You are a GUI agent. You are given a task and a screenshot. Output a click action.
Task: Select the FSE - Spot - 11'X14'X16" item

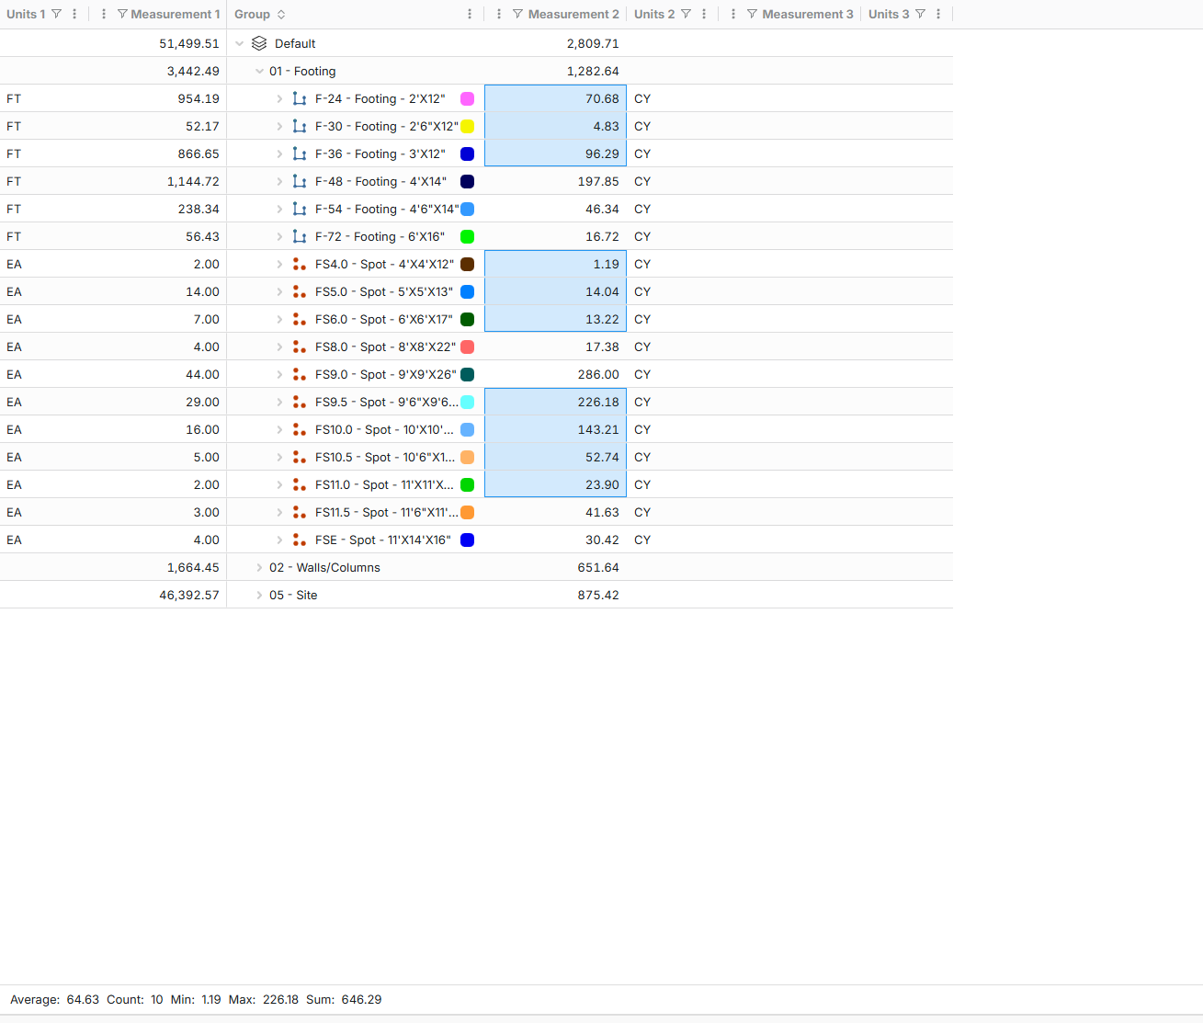pyautogui.click(x=382, y=540)
